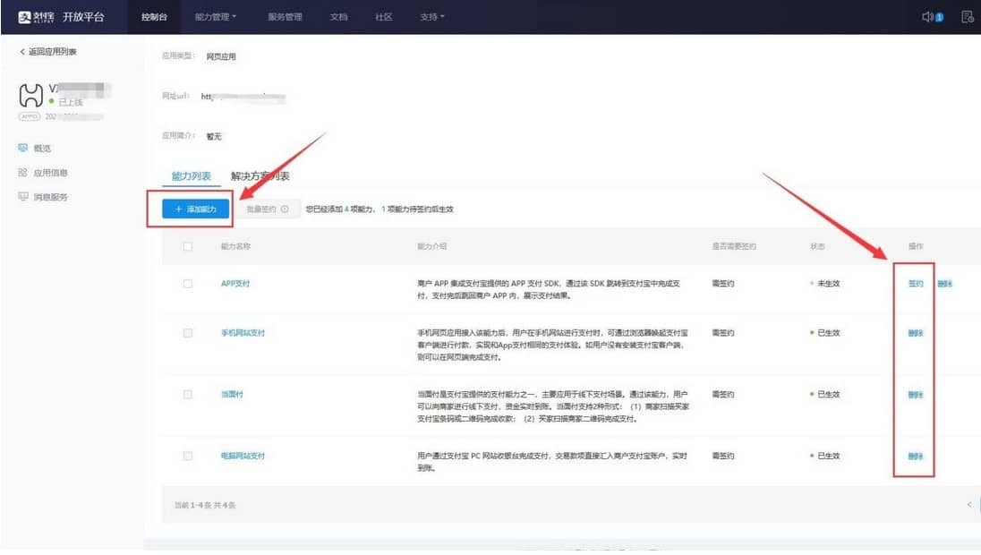The image size is (981, 555).
Task: Open 应用信息 in the sidebar
Action: coord(50,173)
